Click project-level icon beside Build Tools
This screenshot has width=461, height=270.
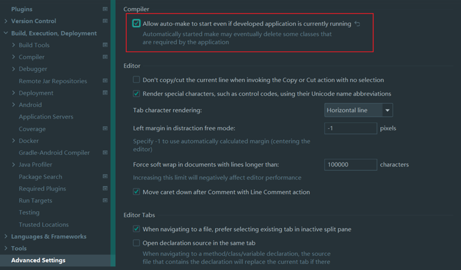pyautogui.click(x=105, y=45)
